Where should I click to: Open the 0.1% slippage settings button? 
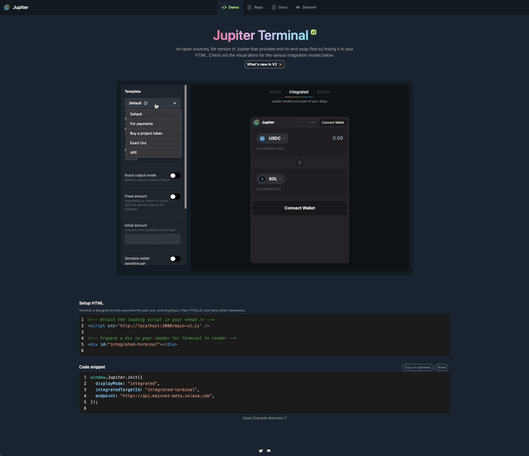(309, 123)
